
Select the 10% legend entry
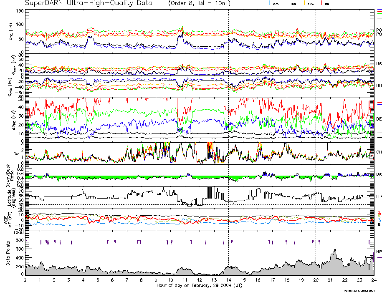pos(310,4)
